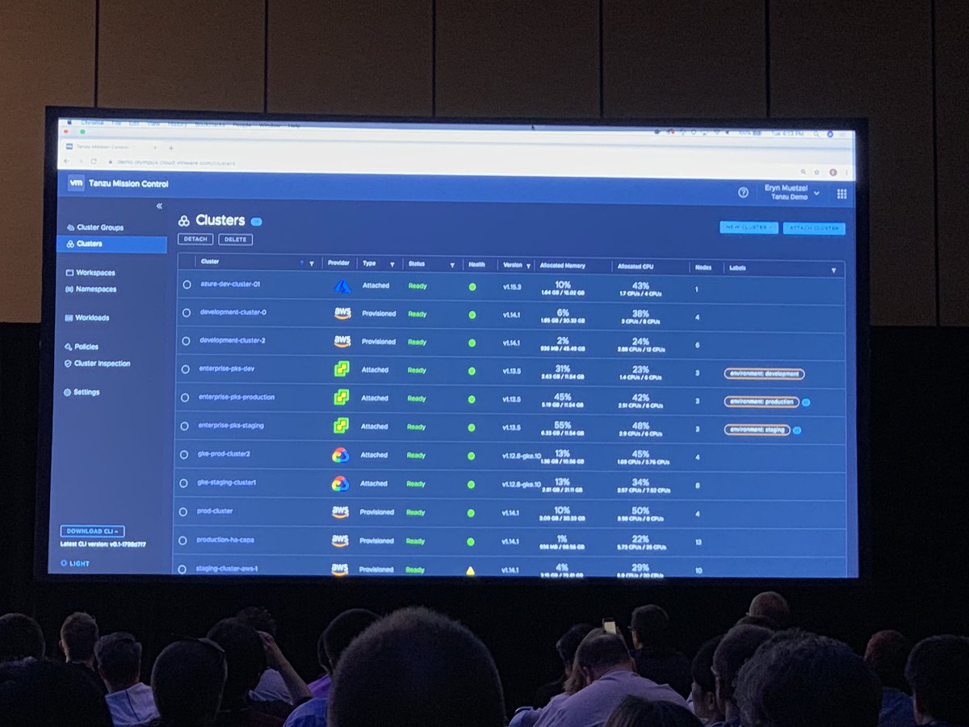Switch to the LIGHT theme
Screen dimensions: 969x727
[74, 563]
